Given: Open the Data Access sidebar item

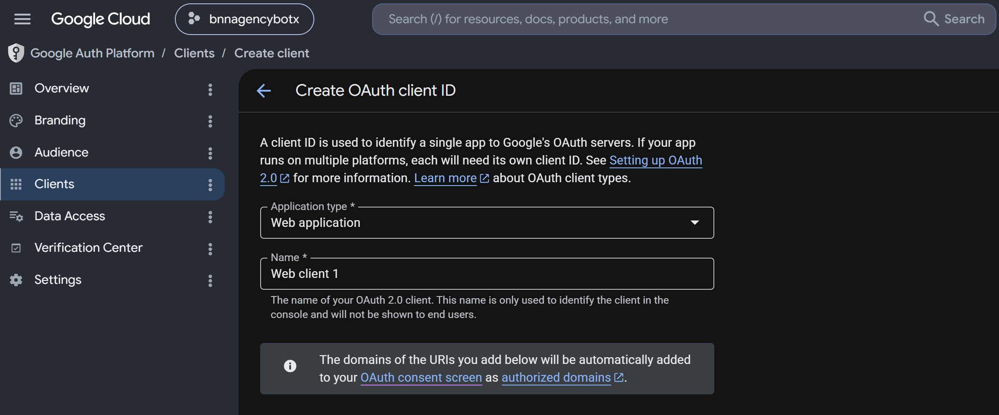Looking at the screenshot, I should coord(112,216).
